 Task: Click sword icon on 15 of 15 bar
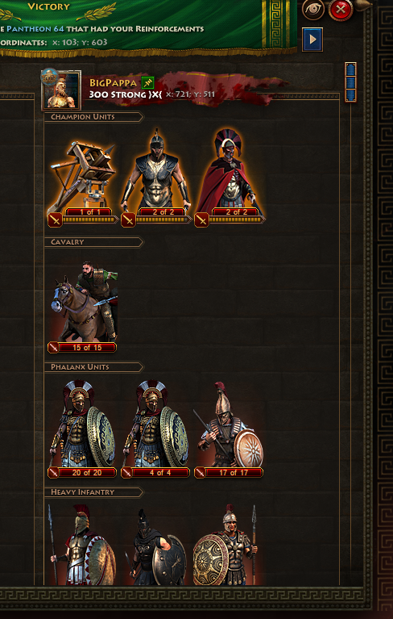click(x=53, y=348)
